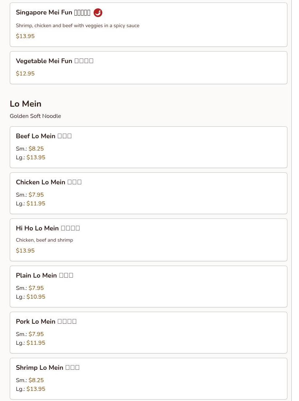Click the Lo Mein section heading

click(x=25, y=104)
